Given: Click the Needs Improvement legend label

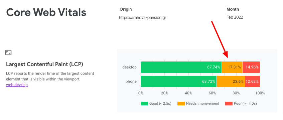Looking at the screenshot, I should [x=202, y=103].
